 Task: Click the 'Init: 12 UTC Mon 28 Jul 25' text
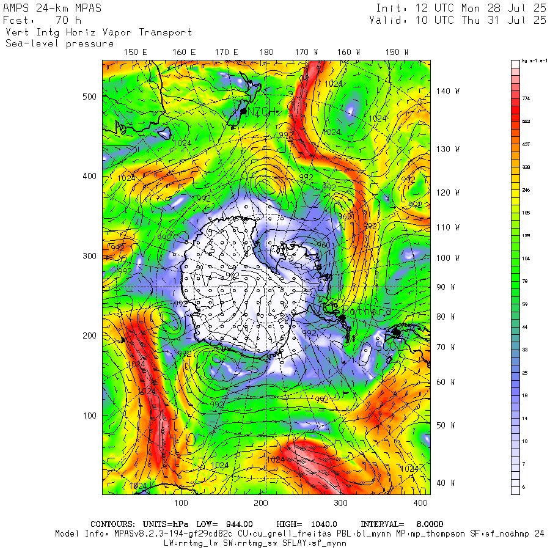[x=461, y=8]
